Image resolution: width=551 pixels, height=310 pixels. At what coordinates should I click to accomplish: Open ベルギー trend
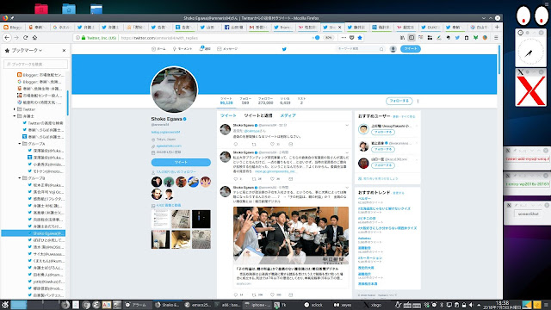pos(364,199)
